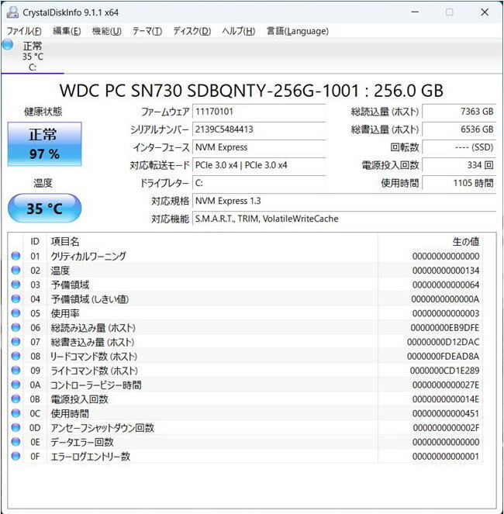The image size is (504, 514).
Task: Click the power on count value 334 回
Action: coord(459,165)
